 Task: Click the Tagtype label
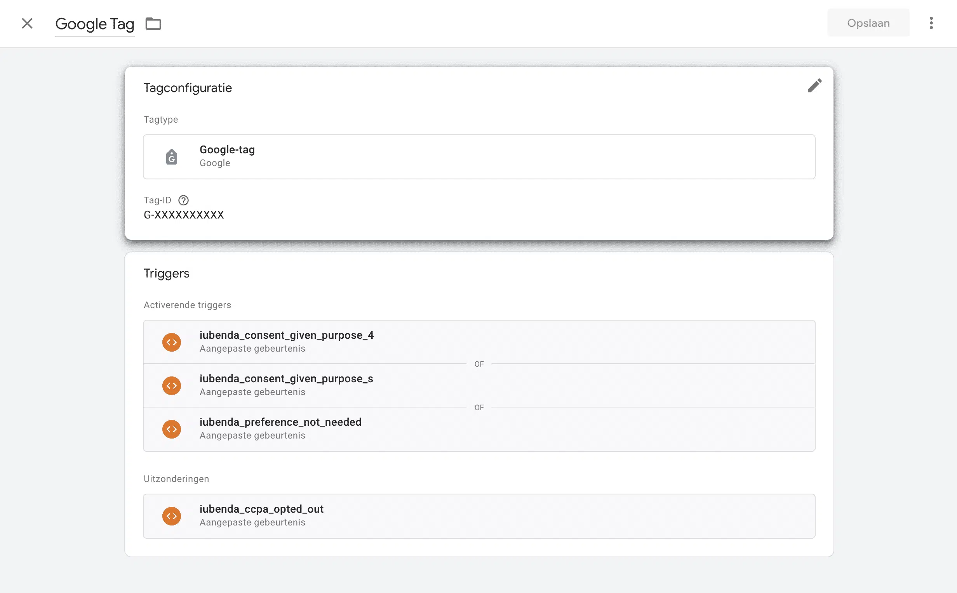(160, 119)
